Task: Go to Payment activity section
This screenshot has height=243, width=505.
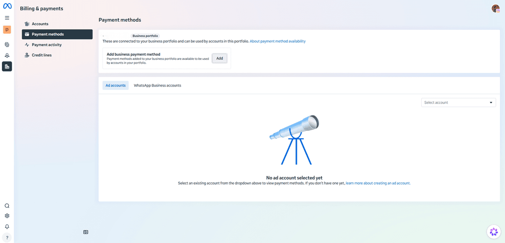Action: click(58, 45)
